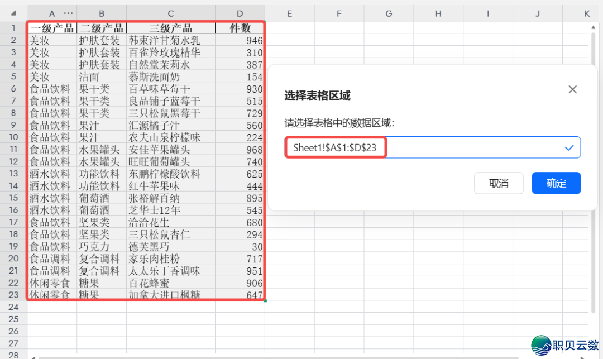Select column D header

240,13
